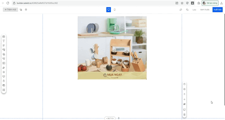Insert the monitor/slider element from sidebar
Screen dimensions: 225x120
pos(4,77)
